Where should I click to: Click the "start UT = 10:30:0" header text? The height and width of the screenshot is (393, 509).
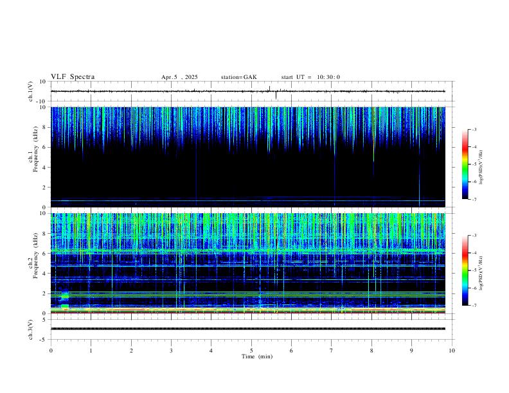point(310,77)
